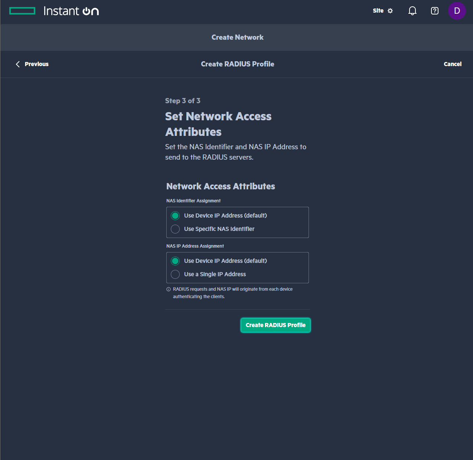
Task: Click the Site label in header
Action: tap(378, 11)
